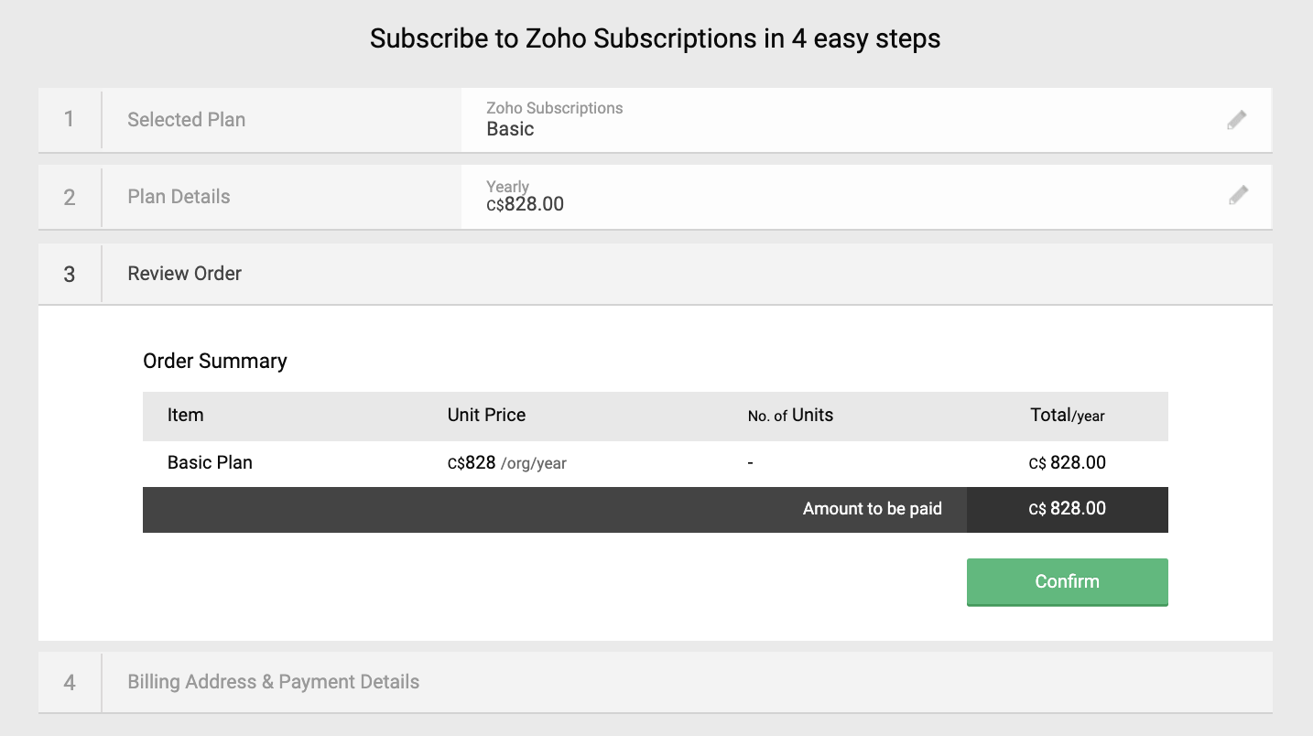This screenshot has height=736, width=1313.
Task: Click the Total/year column header
Action: [1067, 416]
